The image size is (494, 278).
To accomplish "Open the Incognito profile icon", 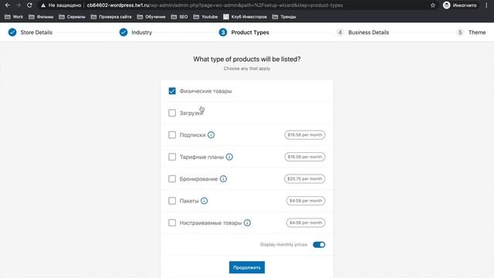I will (446, 5).
